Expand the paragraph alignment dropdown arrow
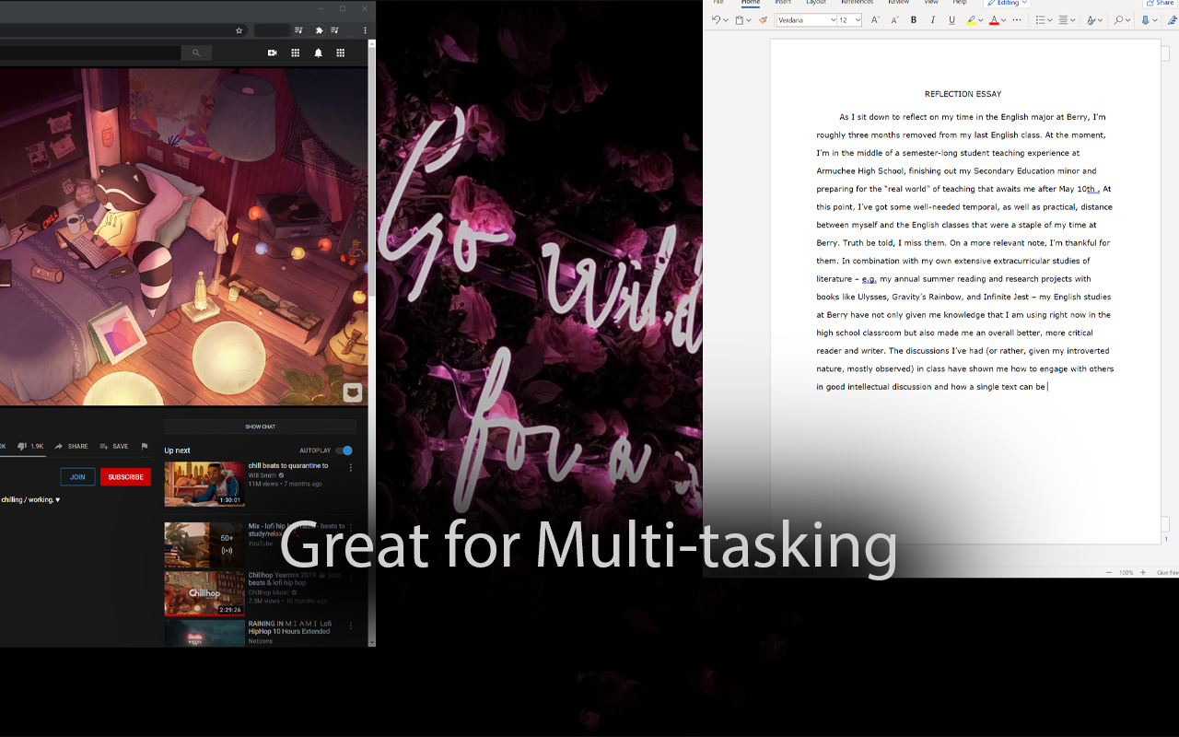The height and width of the screenshot is (737, 1179). (1073, 20)
